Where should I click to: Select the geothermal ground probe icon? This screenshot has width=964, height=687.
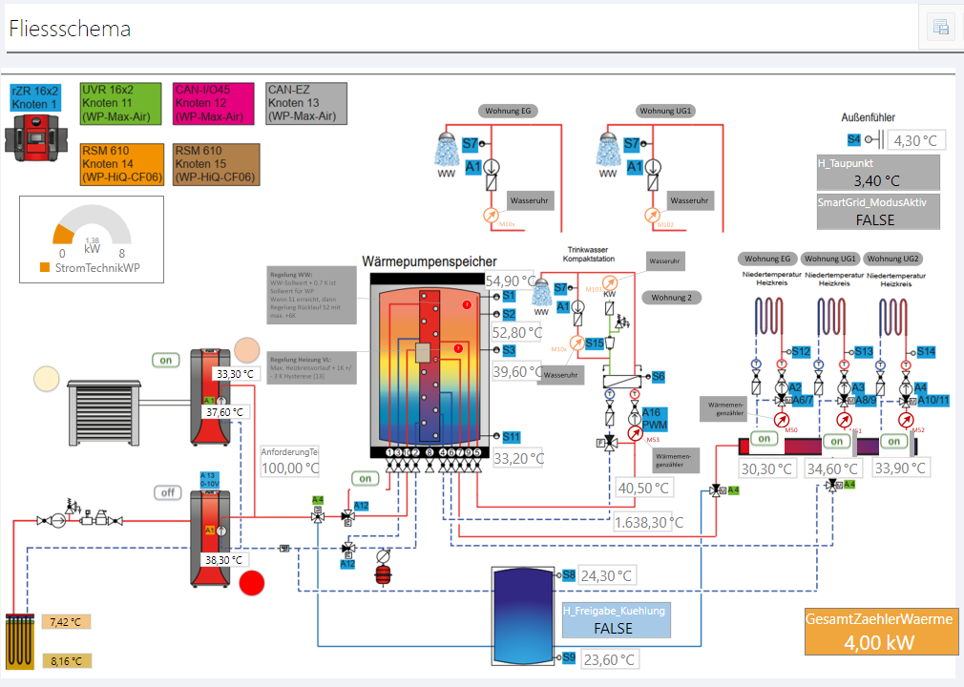tap(17, 642)
